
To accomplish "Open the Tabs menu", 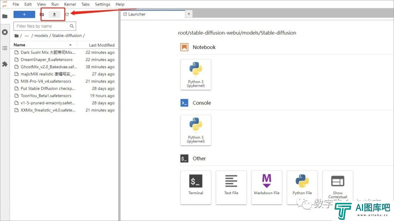I will tap(86, 4).
